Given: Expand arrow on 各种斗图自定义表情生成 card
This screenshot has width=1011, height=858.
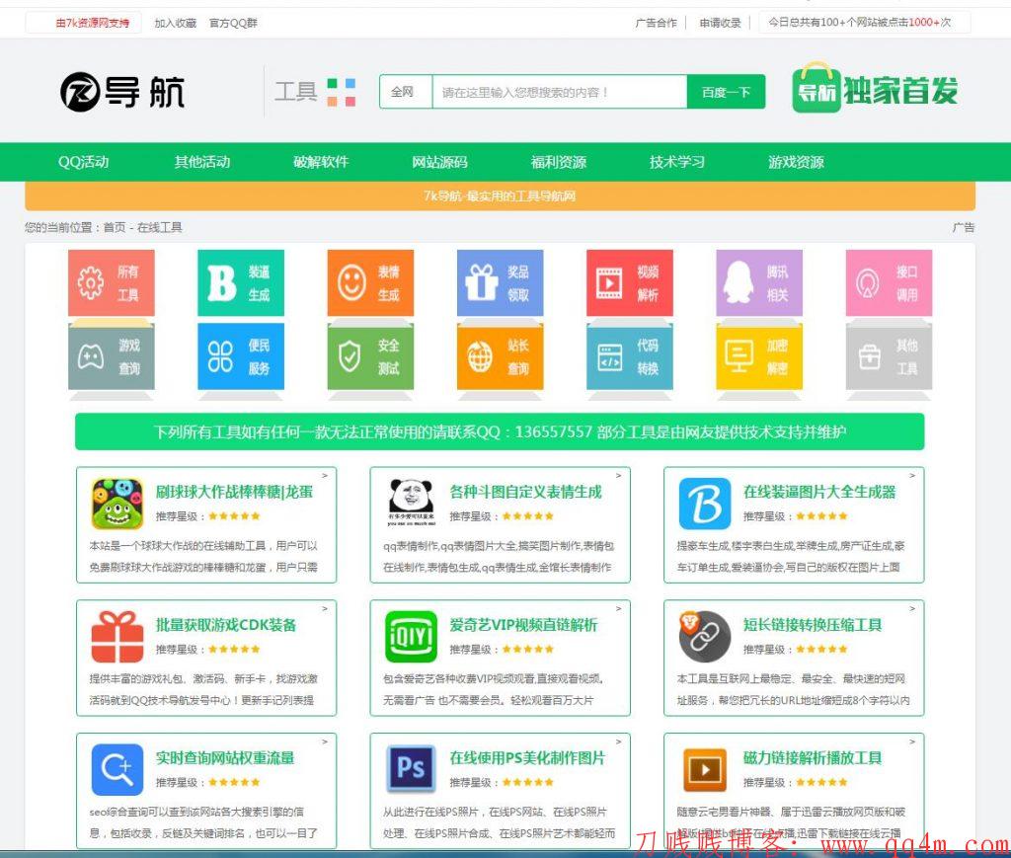Looking at the screenshot, I should tap(619, 476).
